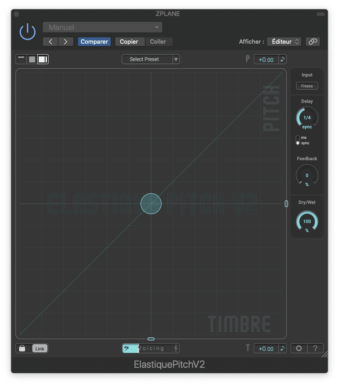Click the link chain icon button

(x=313, y=41)
